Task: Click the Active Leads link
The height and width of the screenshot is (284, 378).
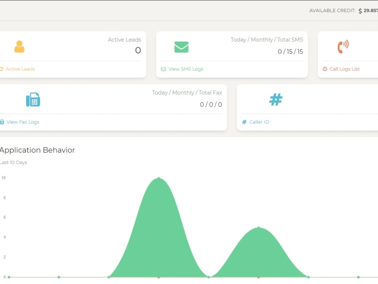Action: 21,69
